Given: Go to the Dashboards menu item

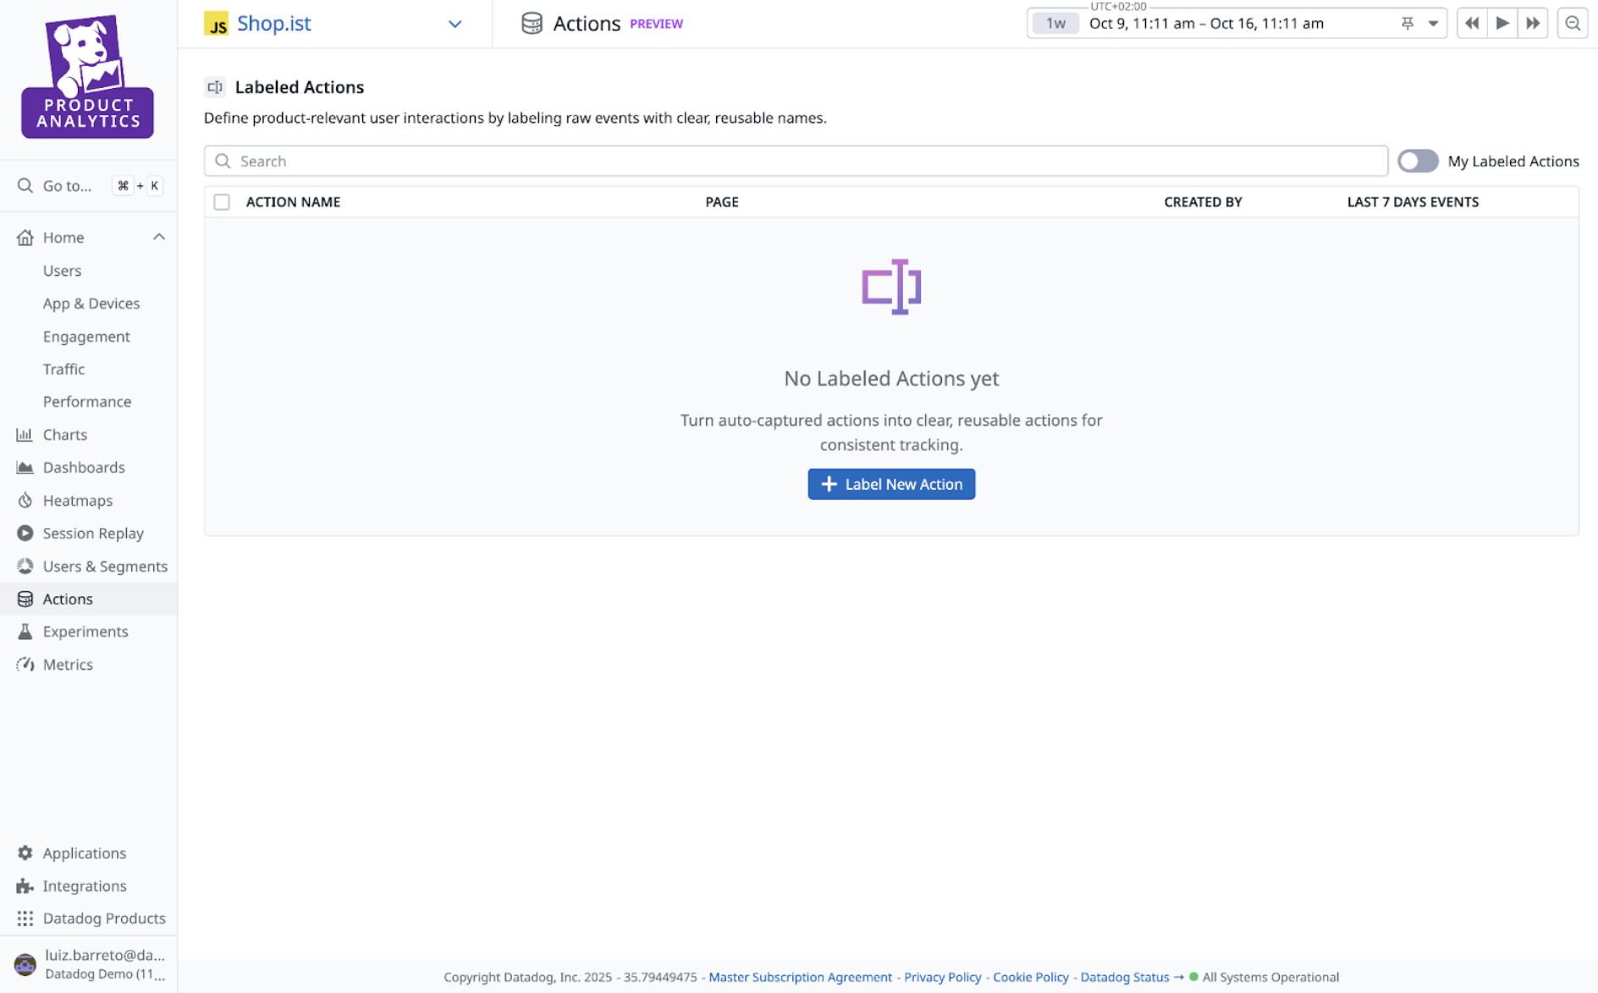Looking at the screenshot, I should click(x=83, y=467).
